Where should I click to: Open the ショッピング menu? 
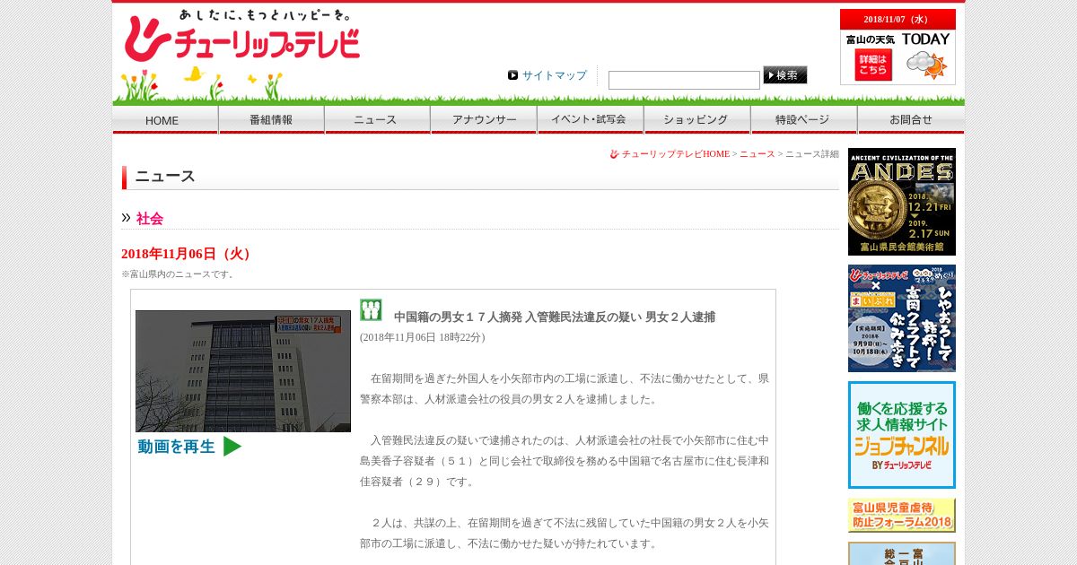[x=696, y=120]
